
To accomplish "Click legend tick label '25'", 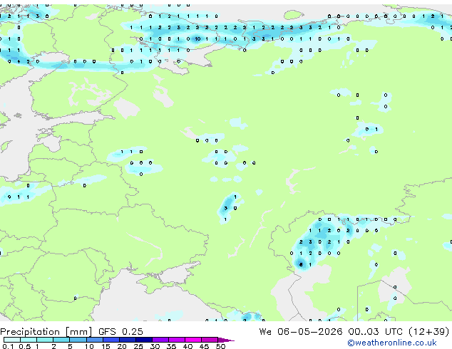I will tap(138, 346).
